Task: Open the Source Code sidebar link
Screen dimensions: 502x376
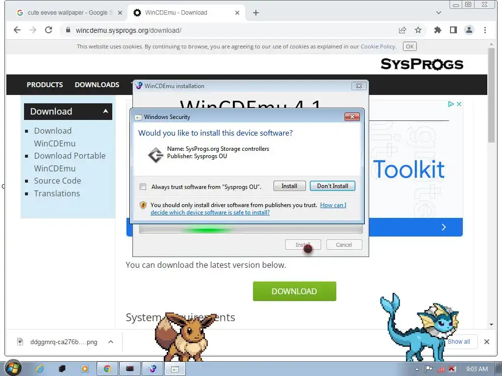Action: pyautogui.click(x=58, y=181)
